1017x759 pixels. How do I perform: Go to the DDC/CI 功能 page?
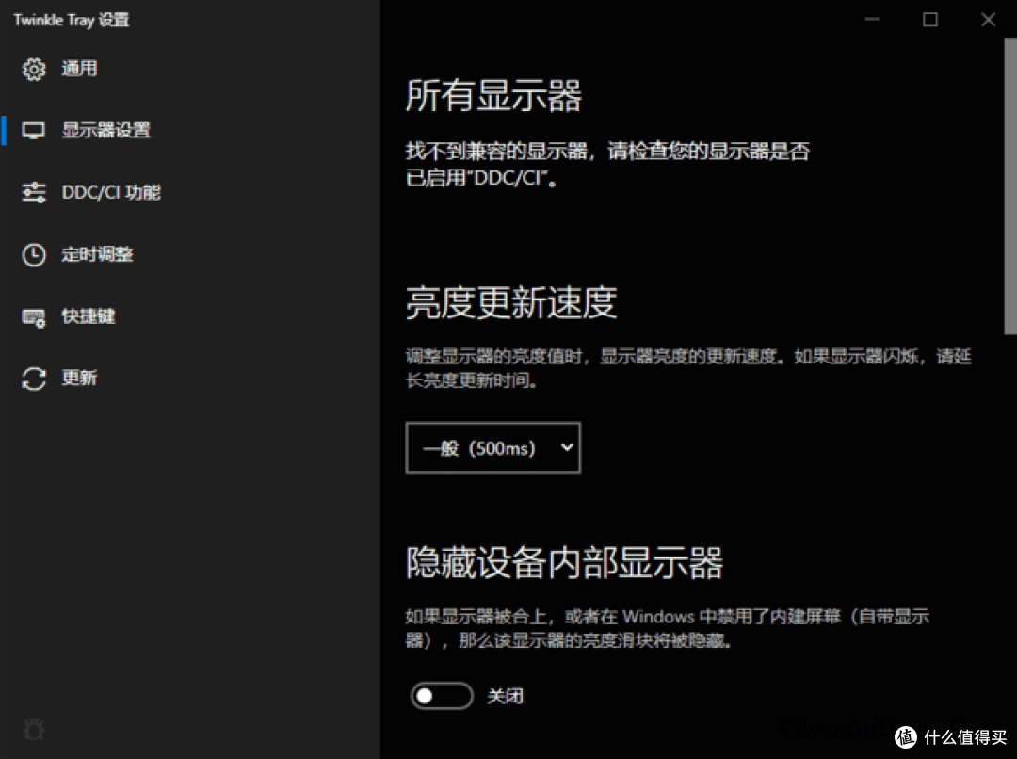point(190,192)
